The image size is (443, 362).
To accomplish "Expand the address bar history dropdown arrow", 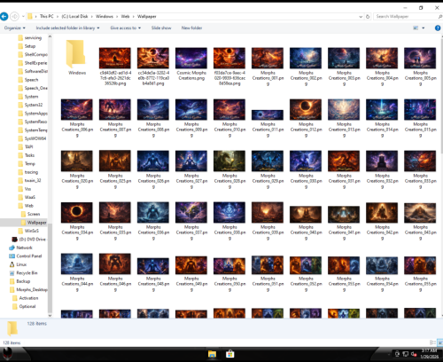I will click(x=361, y=17).
